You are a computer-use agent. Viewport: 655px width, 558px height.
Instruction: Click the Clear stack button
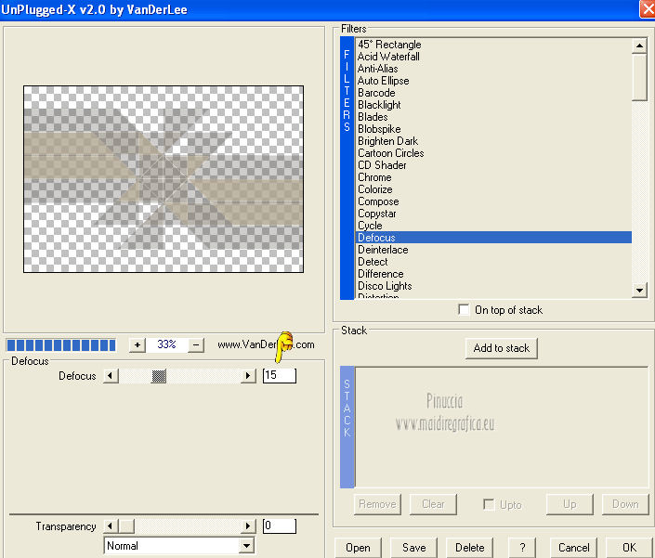(x=433, y=504)
